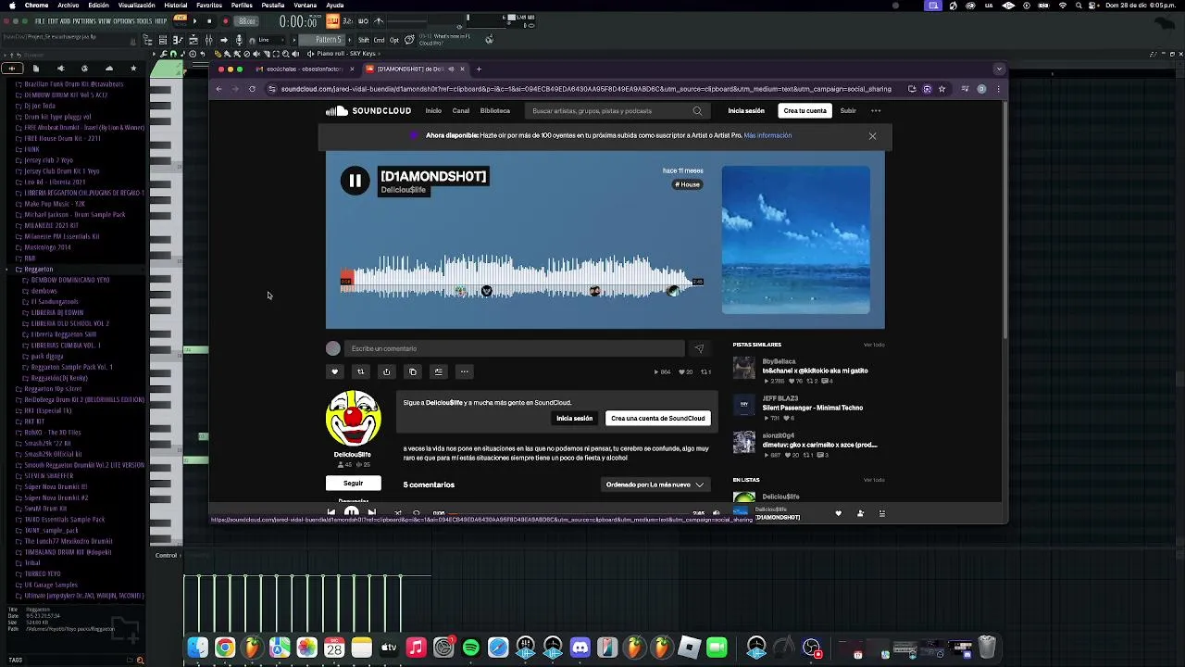The image size is (1185, 667).
Task: Repost the track with repost icon
Action: pyautogui.click(x=361, y=371)
